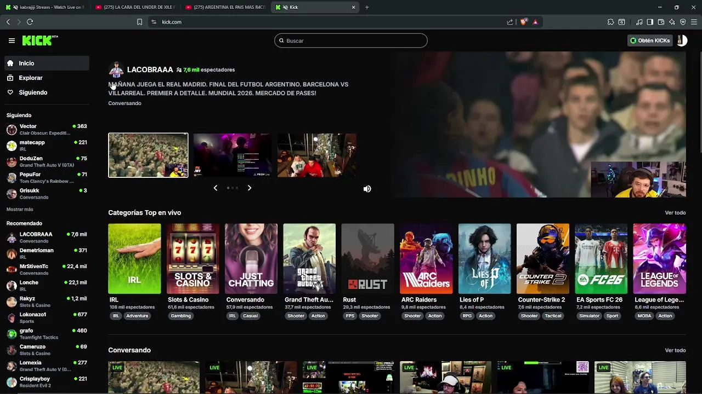Expand followed list with Mostrar más
This screenshot has height=394, width=702.
[20, 210]
